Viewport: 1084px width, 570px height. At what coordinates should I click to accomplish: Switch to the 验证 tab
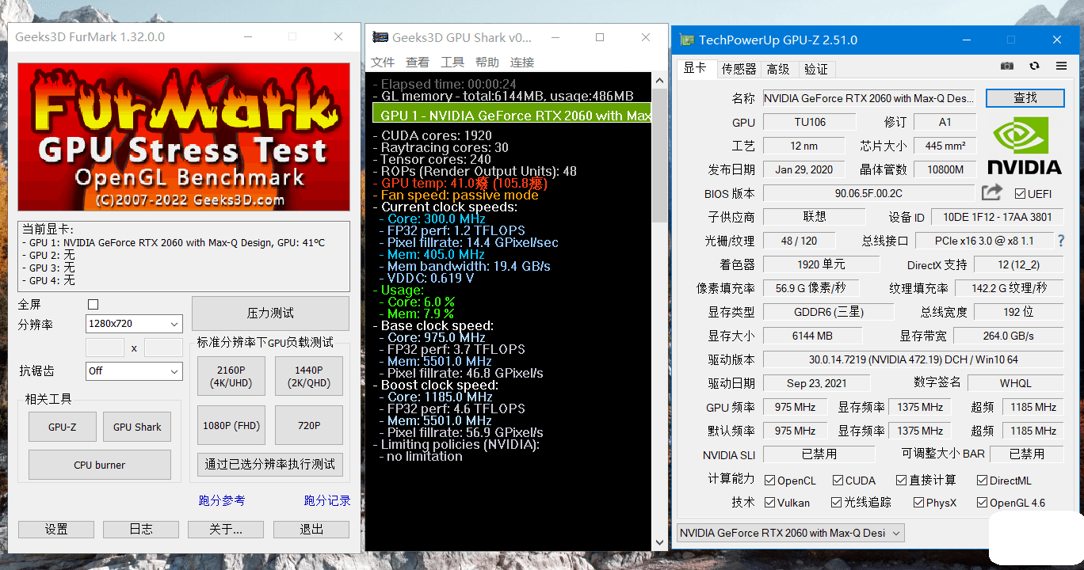pos(816,69)
